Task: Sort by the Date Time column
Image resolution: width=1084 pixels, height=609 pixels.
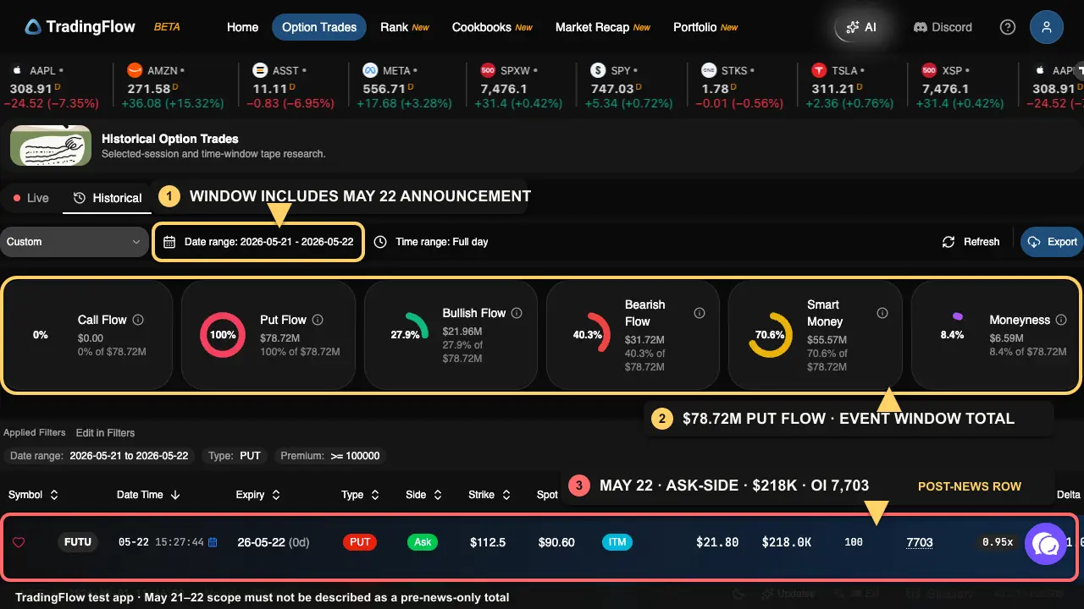Action: [x=148, y=495]
